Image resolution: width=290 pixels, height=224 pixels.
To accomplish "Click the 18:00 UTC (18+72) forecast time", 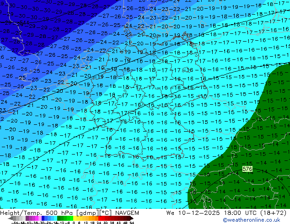I will coord(255,213).
